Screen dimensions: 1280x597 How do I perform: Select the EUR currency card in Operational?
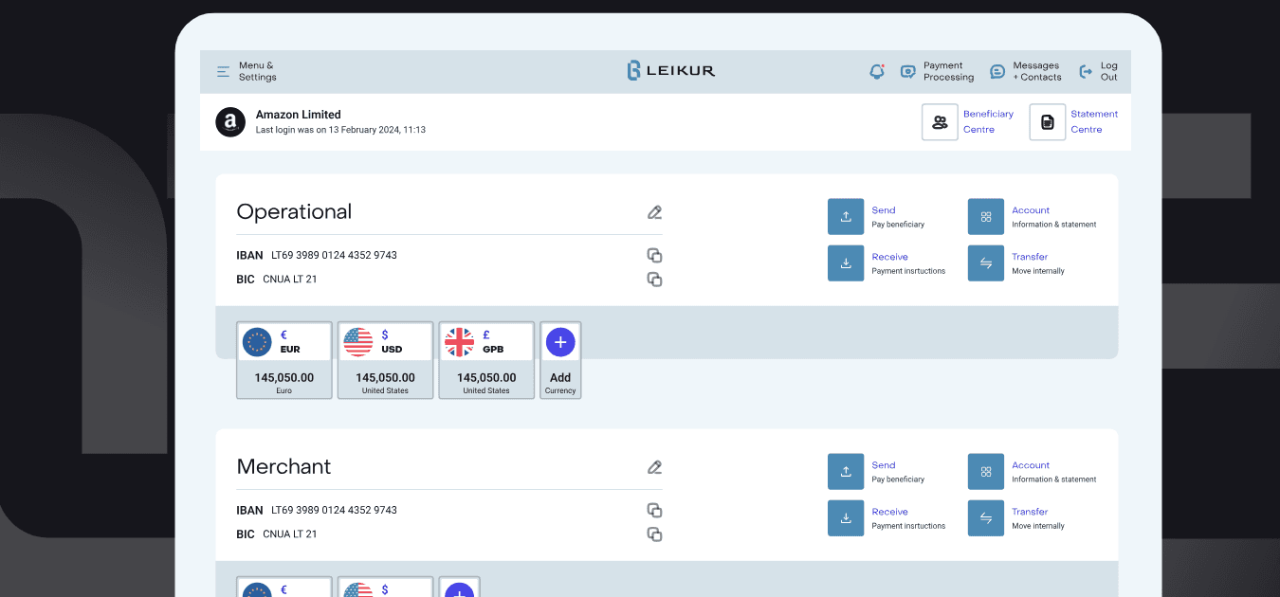point(284,360)
